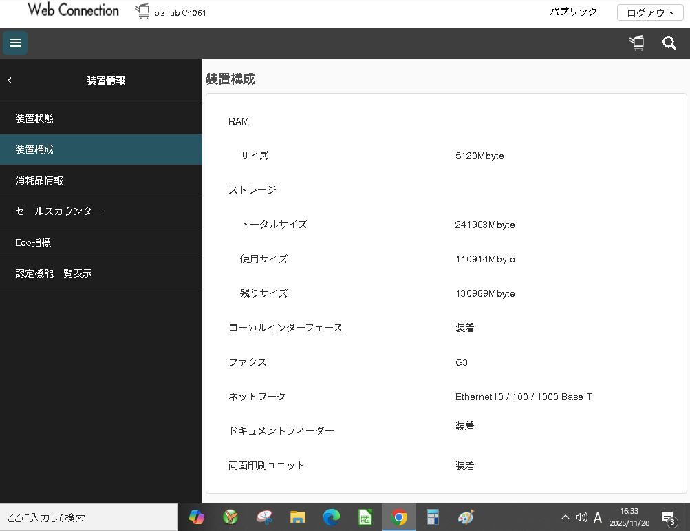
Task: Open 認定機能一覧表示 menu item
Action: click(x=54, y=273)
